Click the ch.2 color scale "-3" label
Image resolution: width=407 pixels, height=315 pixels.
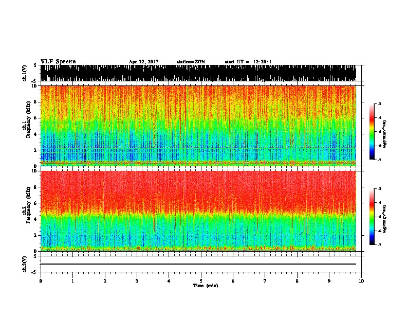pos(379,189)
